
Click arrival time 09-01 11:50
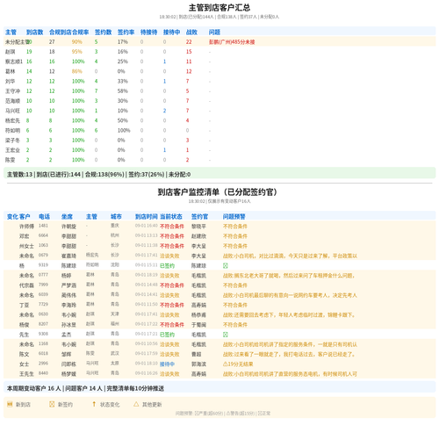click(147, 304)
